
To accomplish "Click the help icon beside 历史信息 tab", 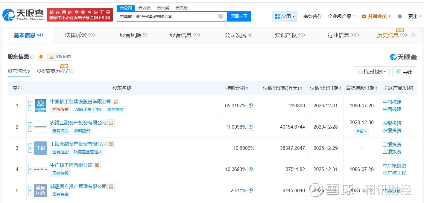I will coord(413,35).
